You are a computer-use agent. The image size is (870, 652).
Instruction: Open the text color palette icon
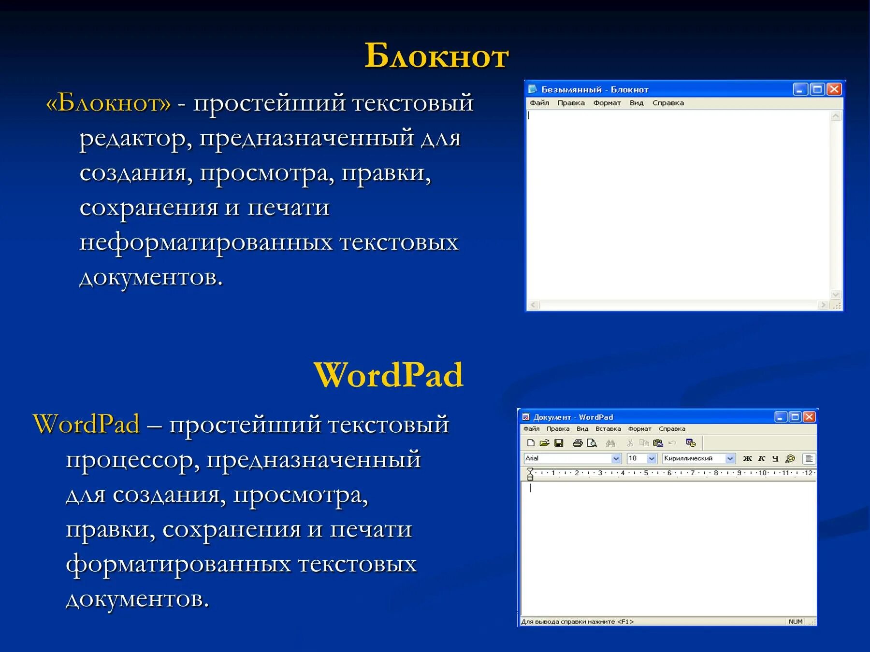tap(790, 458)
